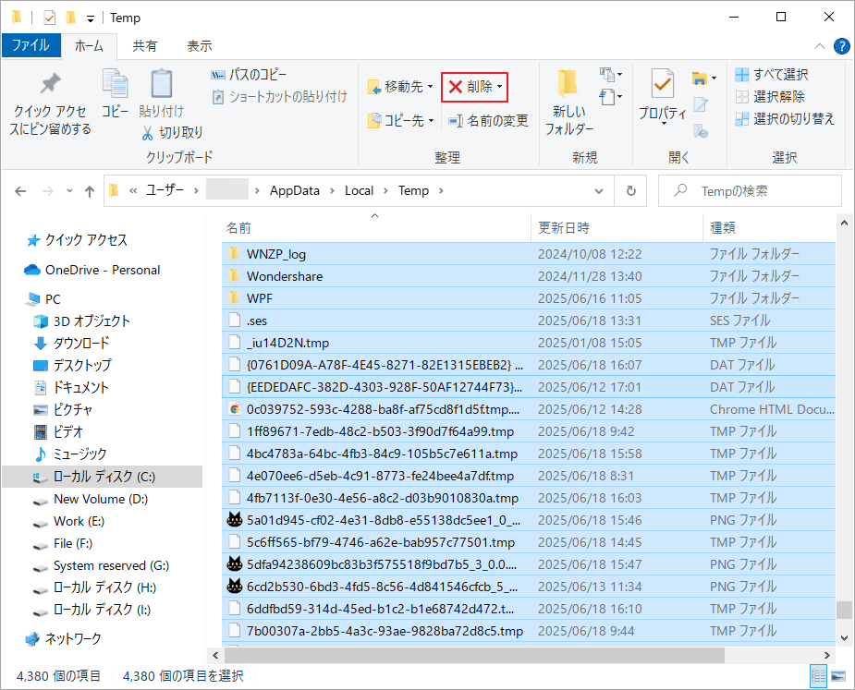
Task: Click Deselect All (選択解除)
Action: pyautogui.click(x=770, y=97)
